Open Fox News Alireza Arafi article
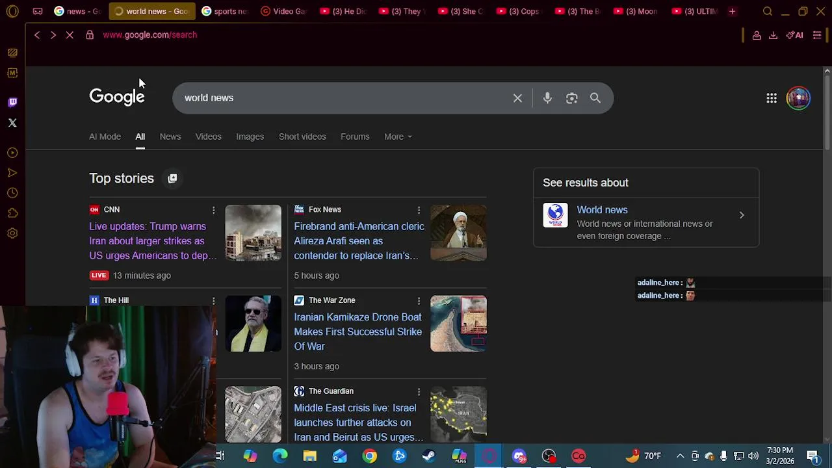The image size is (832, 468). [359, 241]
